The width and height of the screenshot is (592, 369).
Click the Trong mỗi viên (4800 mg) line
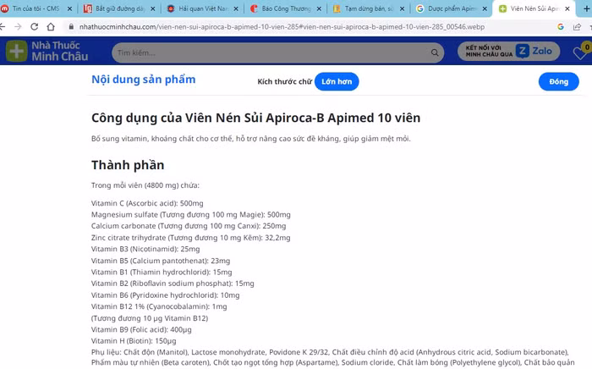[x=145, y=185]
